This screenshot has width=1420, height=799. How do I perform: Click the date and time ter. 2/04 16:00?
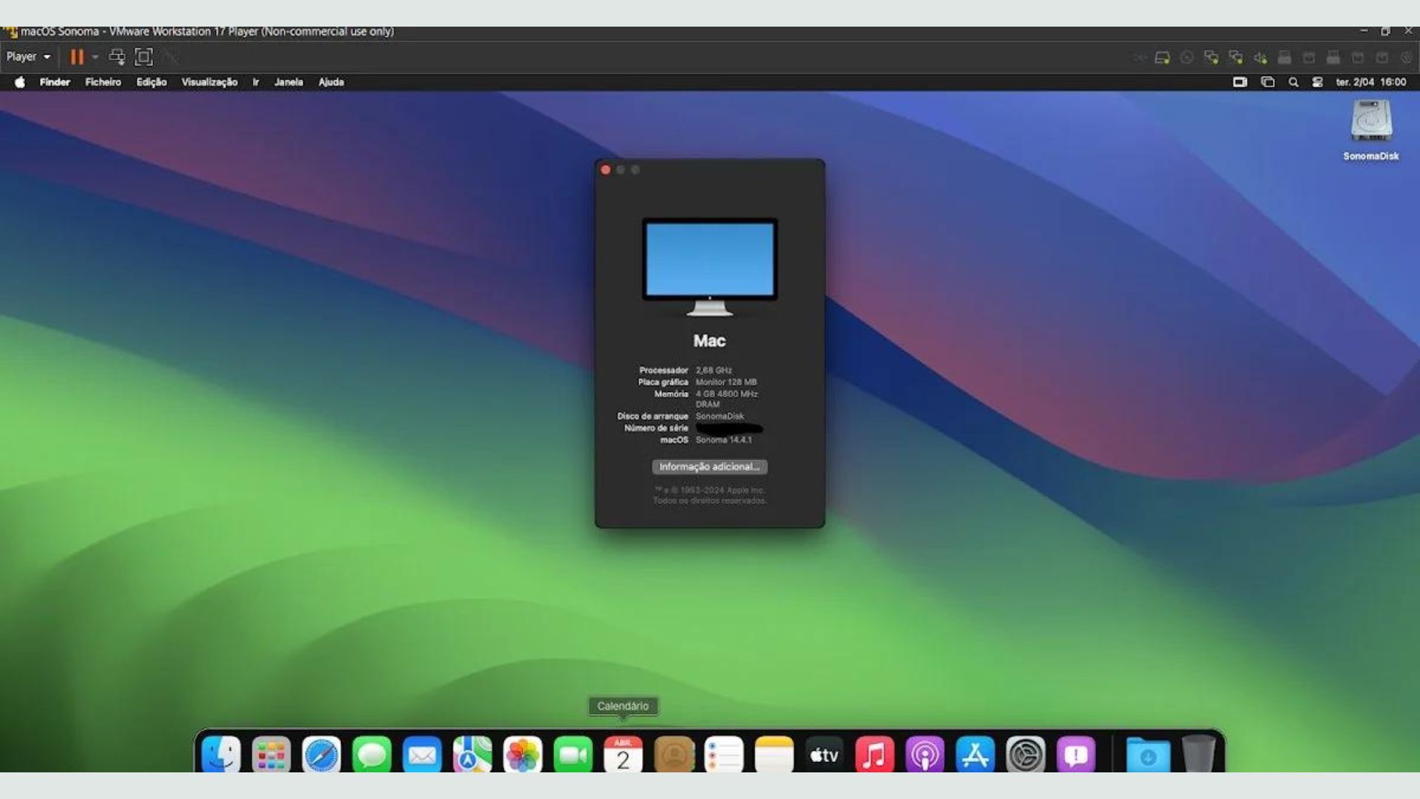(1370, 82)
